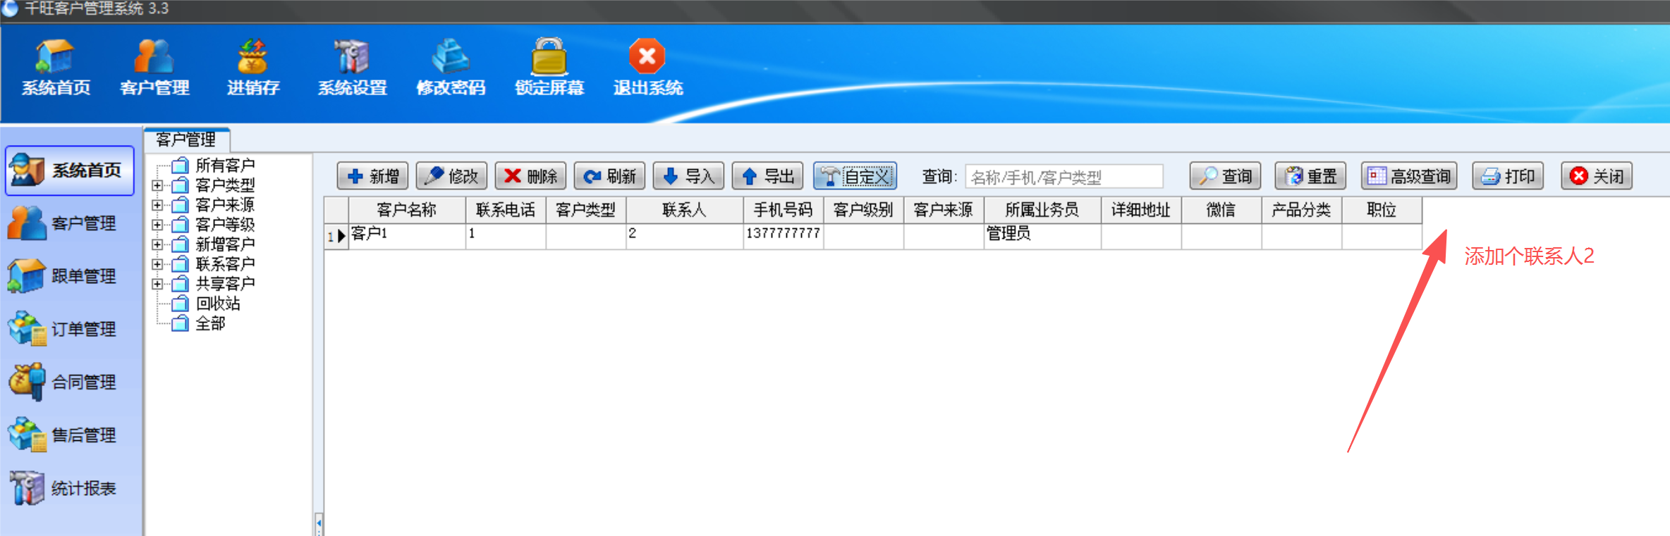Focus the 查询 search input field
1670x536 pixels.
(1063, 177)
